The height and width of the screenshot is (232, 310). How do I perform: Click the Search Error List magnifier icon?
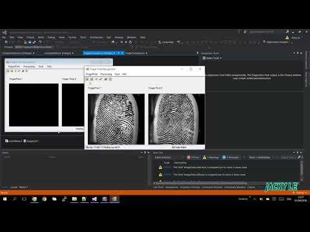click(x=299, y=157)
